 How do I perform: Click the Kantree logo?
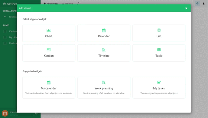(10, 4)
